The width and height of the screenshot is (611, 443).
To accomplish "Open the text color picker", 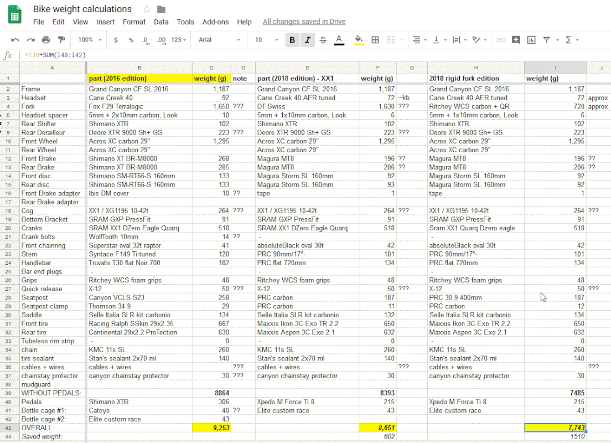I will point(339,40).
